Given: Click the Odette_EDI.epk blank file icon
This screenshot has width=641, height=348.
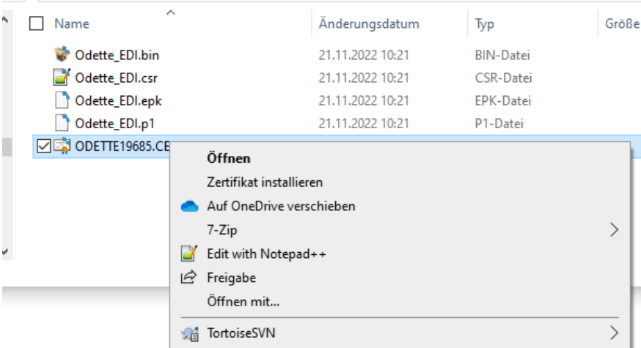Looking at the screenshot, I should (x=62, y=100).
